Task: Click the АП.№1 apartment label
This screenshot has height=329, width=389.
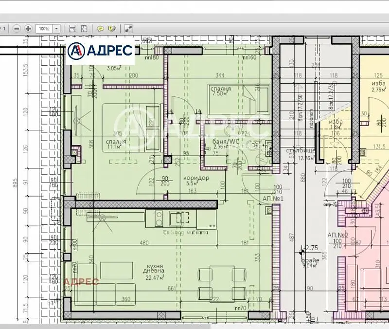Action: pyautogui.click(x=272, y=199)
